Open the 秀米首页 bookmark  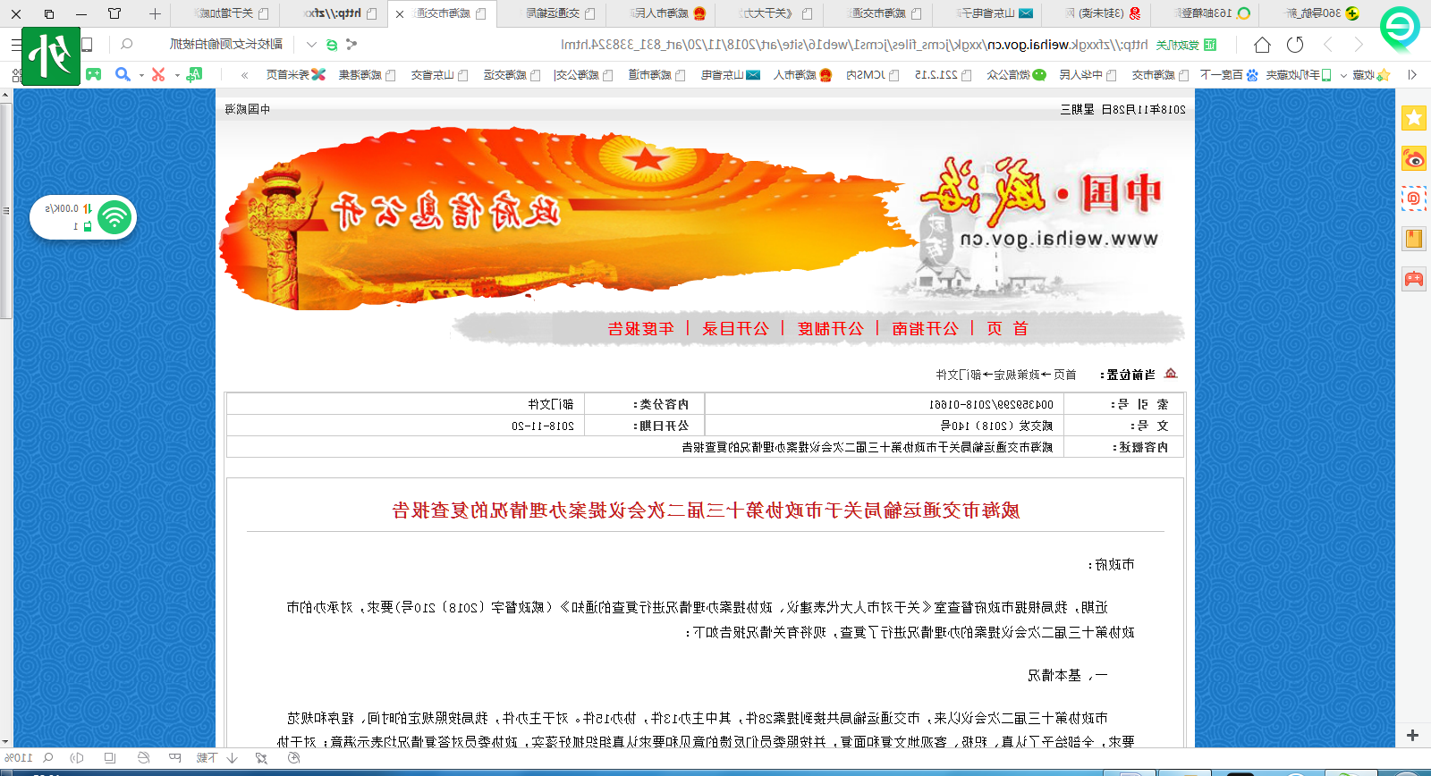pos(295,75)
